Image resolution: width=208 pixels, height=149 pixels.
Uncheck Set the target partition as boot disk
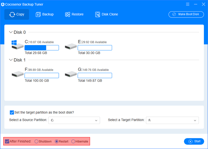click(12, 112)
